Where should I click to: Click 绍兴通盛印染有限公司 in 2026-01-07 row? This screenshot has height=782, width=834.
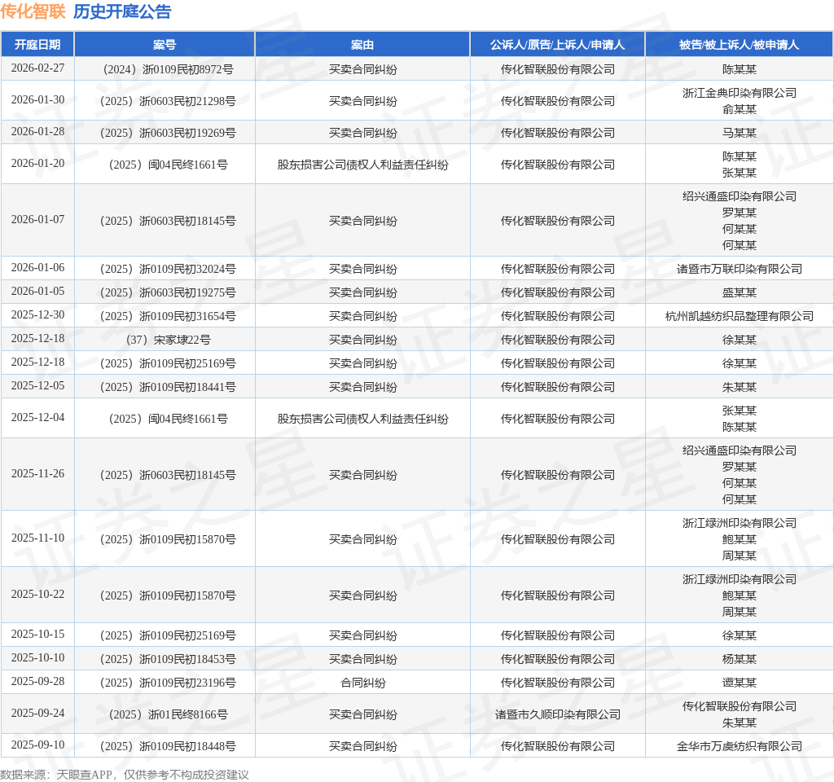coord(740,196)
